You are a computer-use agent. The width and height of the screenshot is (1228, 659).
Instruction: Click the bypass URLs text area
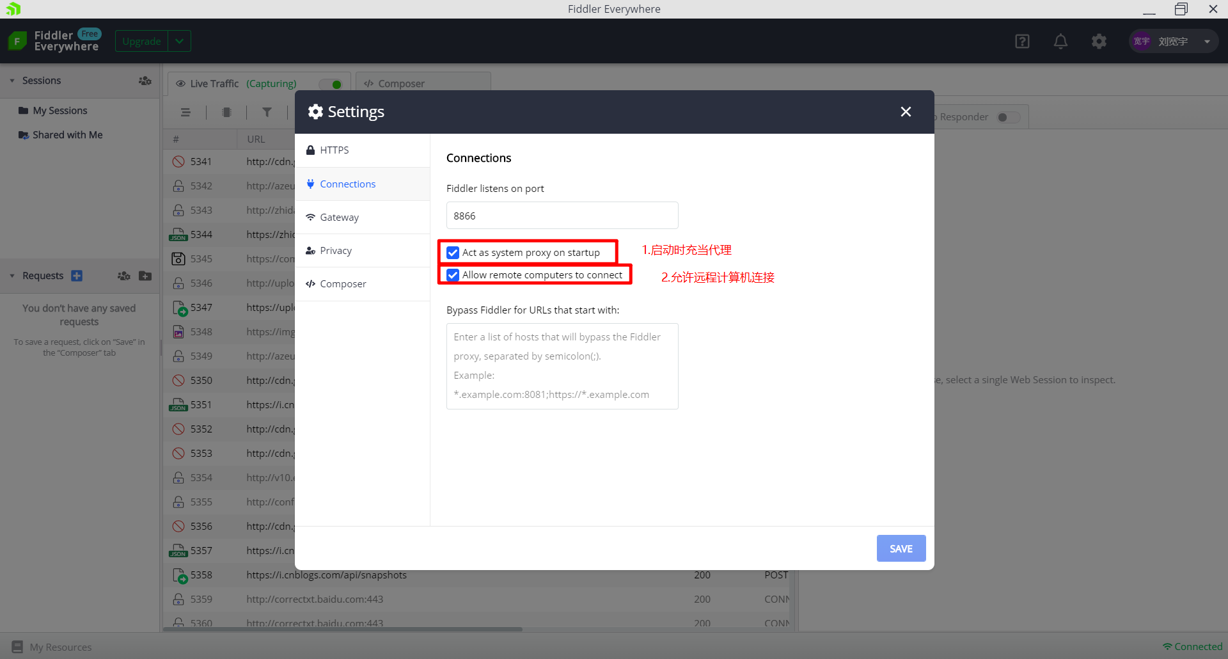point(562,366)
